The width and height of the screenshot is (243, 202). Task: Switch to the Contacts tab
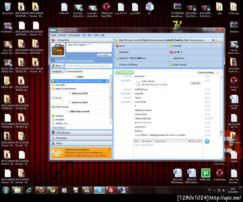[x=57, y=71]
